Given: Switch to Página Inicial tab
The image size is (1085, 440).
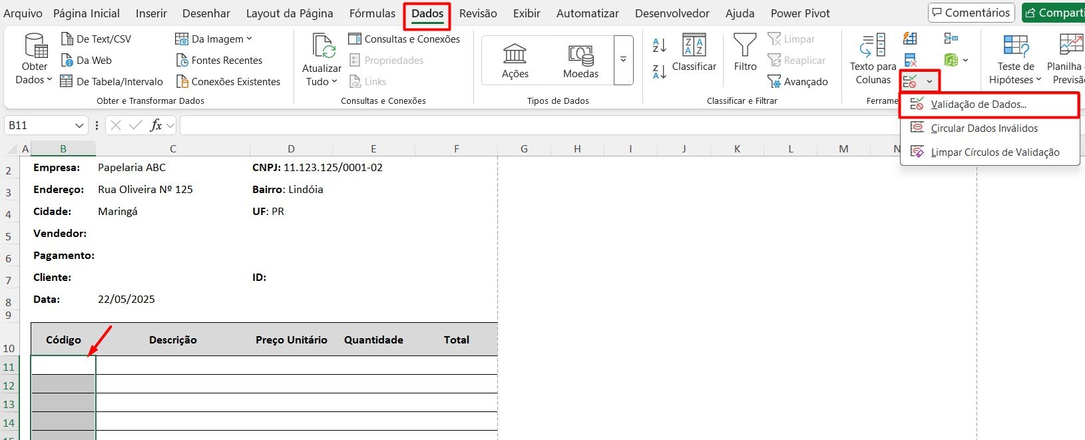Looking at the screenshot, I should pyautogui.click(x=87, y=13).
